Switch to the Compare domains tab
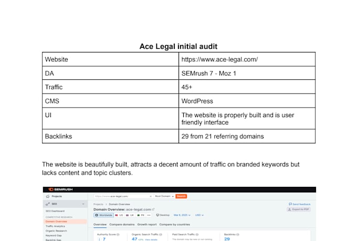 coord(122,225)
